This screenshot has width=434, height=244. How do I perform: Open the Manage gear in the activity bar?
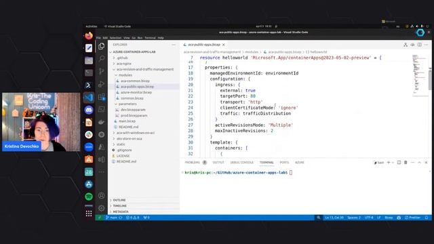pyautogui.click(x=102, y=208)
